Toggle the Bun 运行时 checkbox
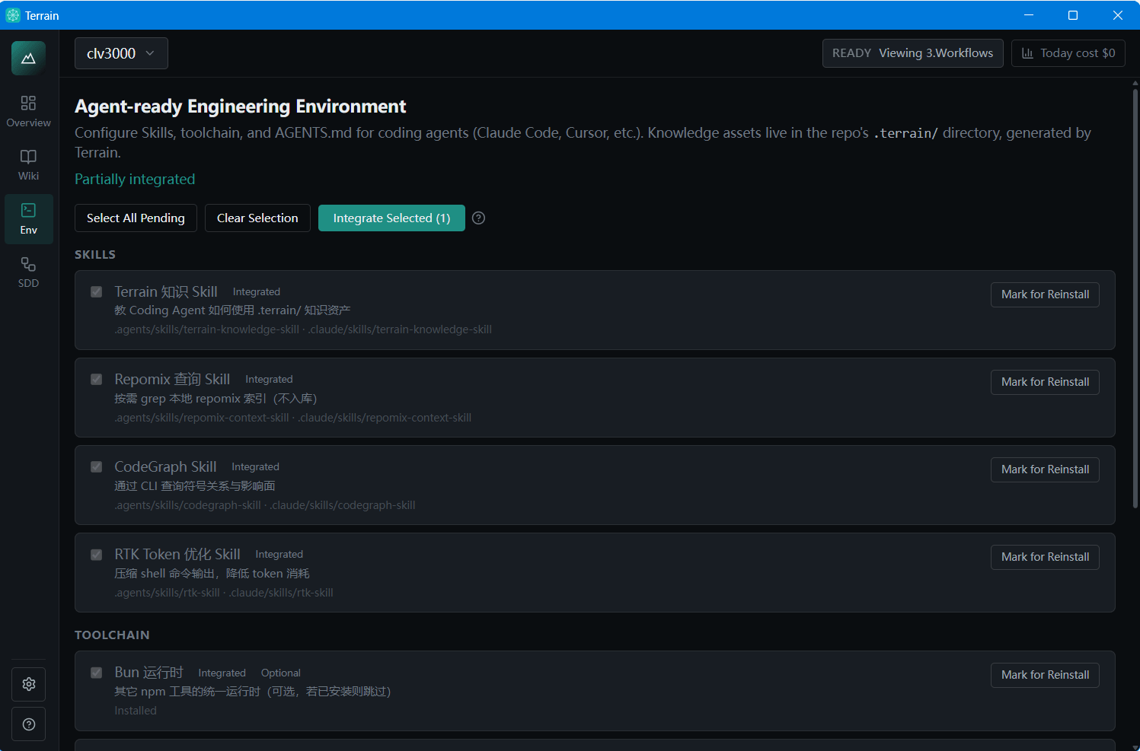 click(x=97, y=672)
